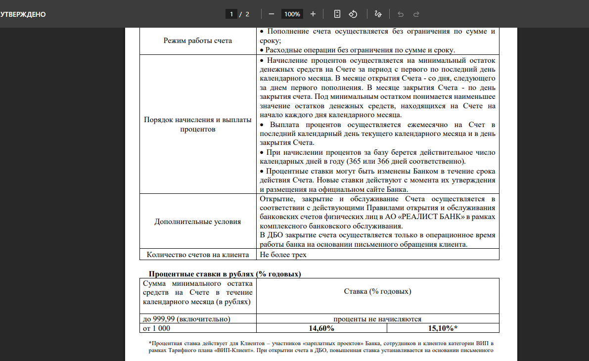Click the "Количество счетов на клиента" cell
Screen dimensions: 589x361
pos(197,255)
